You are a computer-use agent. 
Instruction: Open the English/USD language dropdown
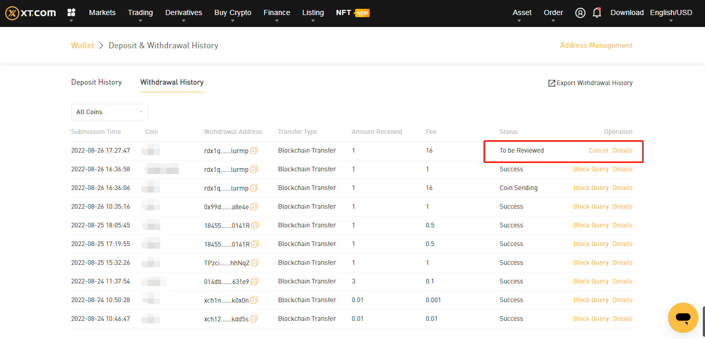(671, 13)
